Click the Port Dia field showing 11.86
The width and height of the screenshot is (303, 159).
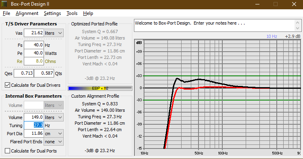coord(34,134)
